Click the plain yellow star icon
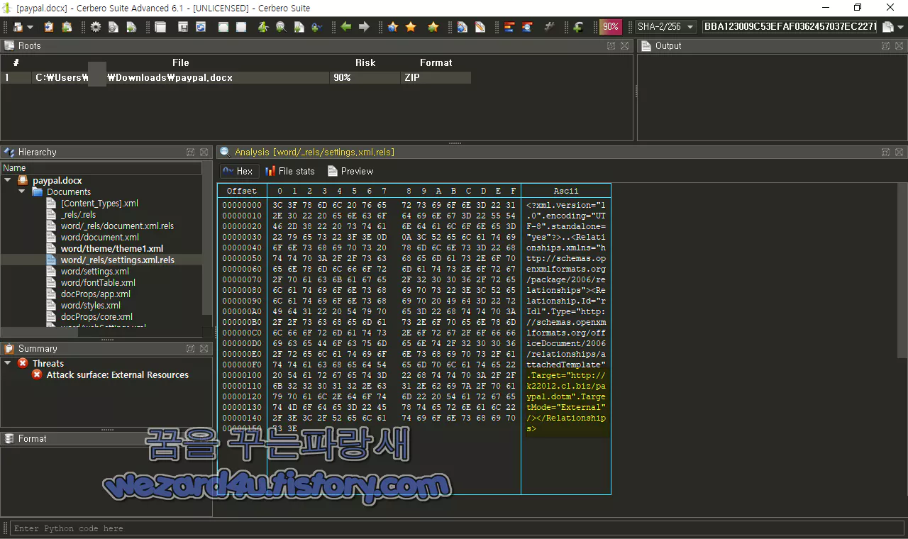 point(411,27)
